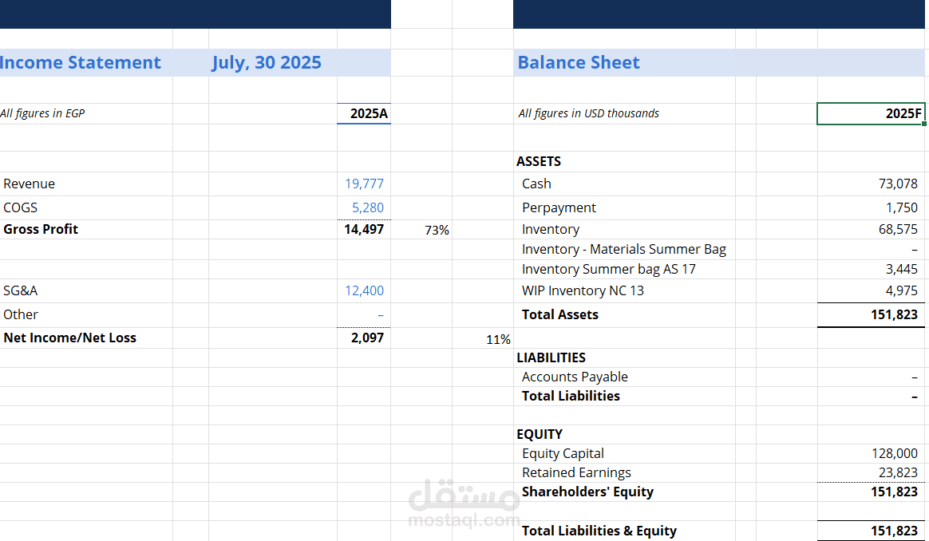Viewport: 929px width, 541px height.
Task: Click the Total Assets value cell
Action: tap(871, 314)
